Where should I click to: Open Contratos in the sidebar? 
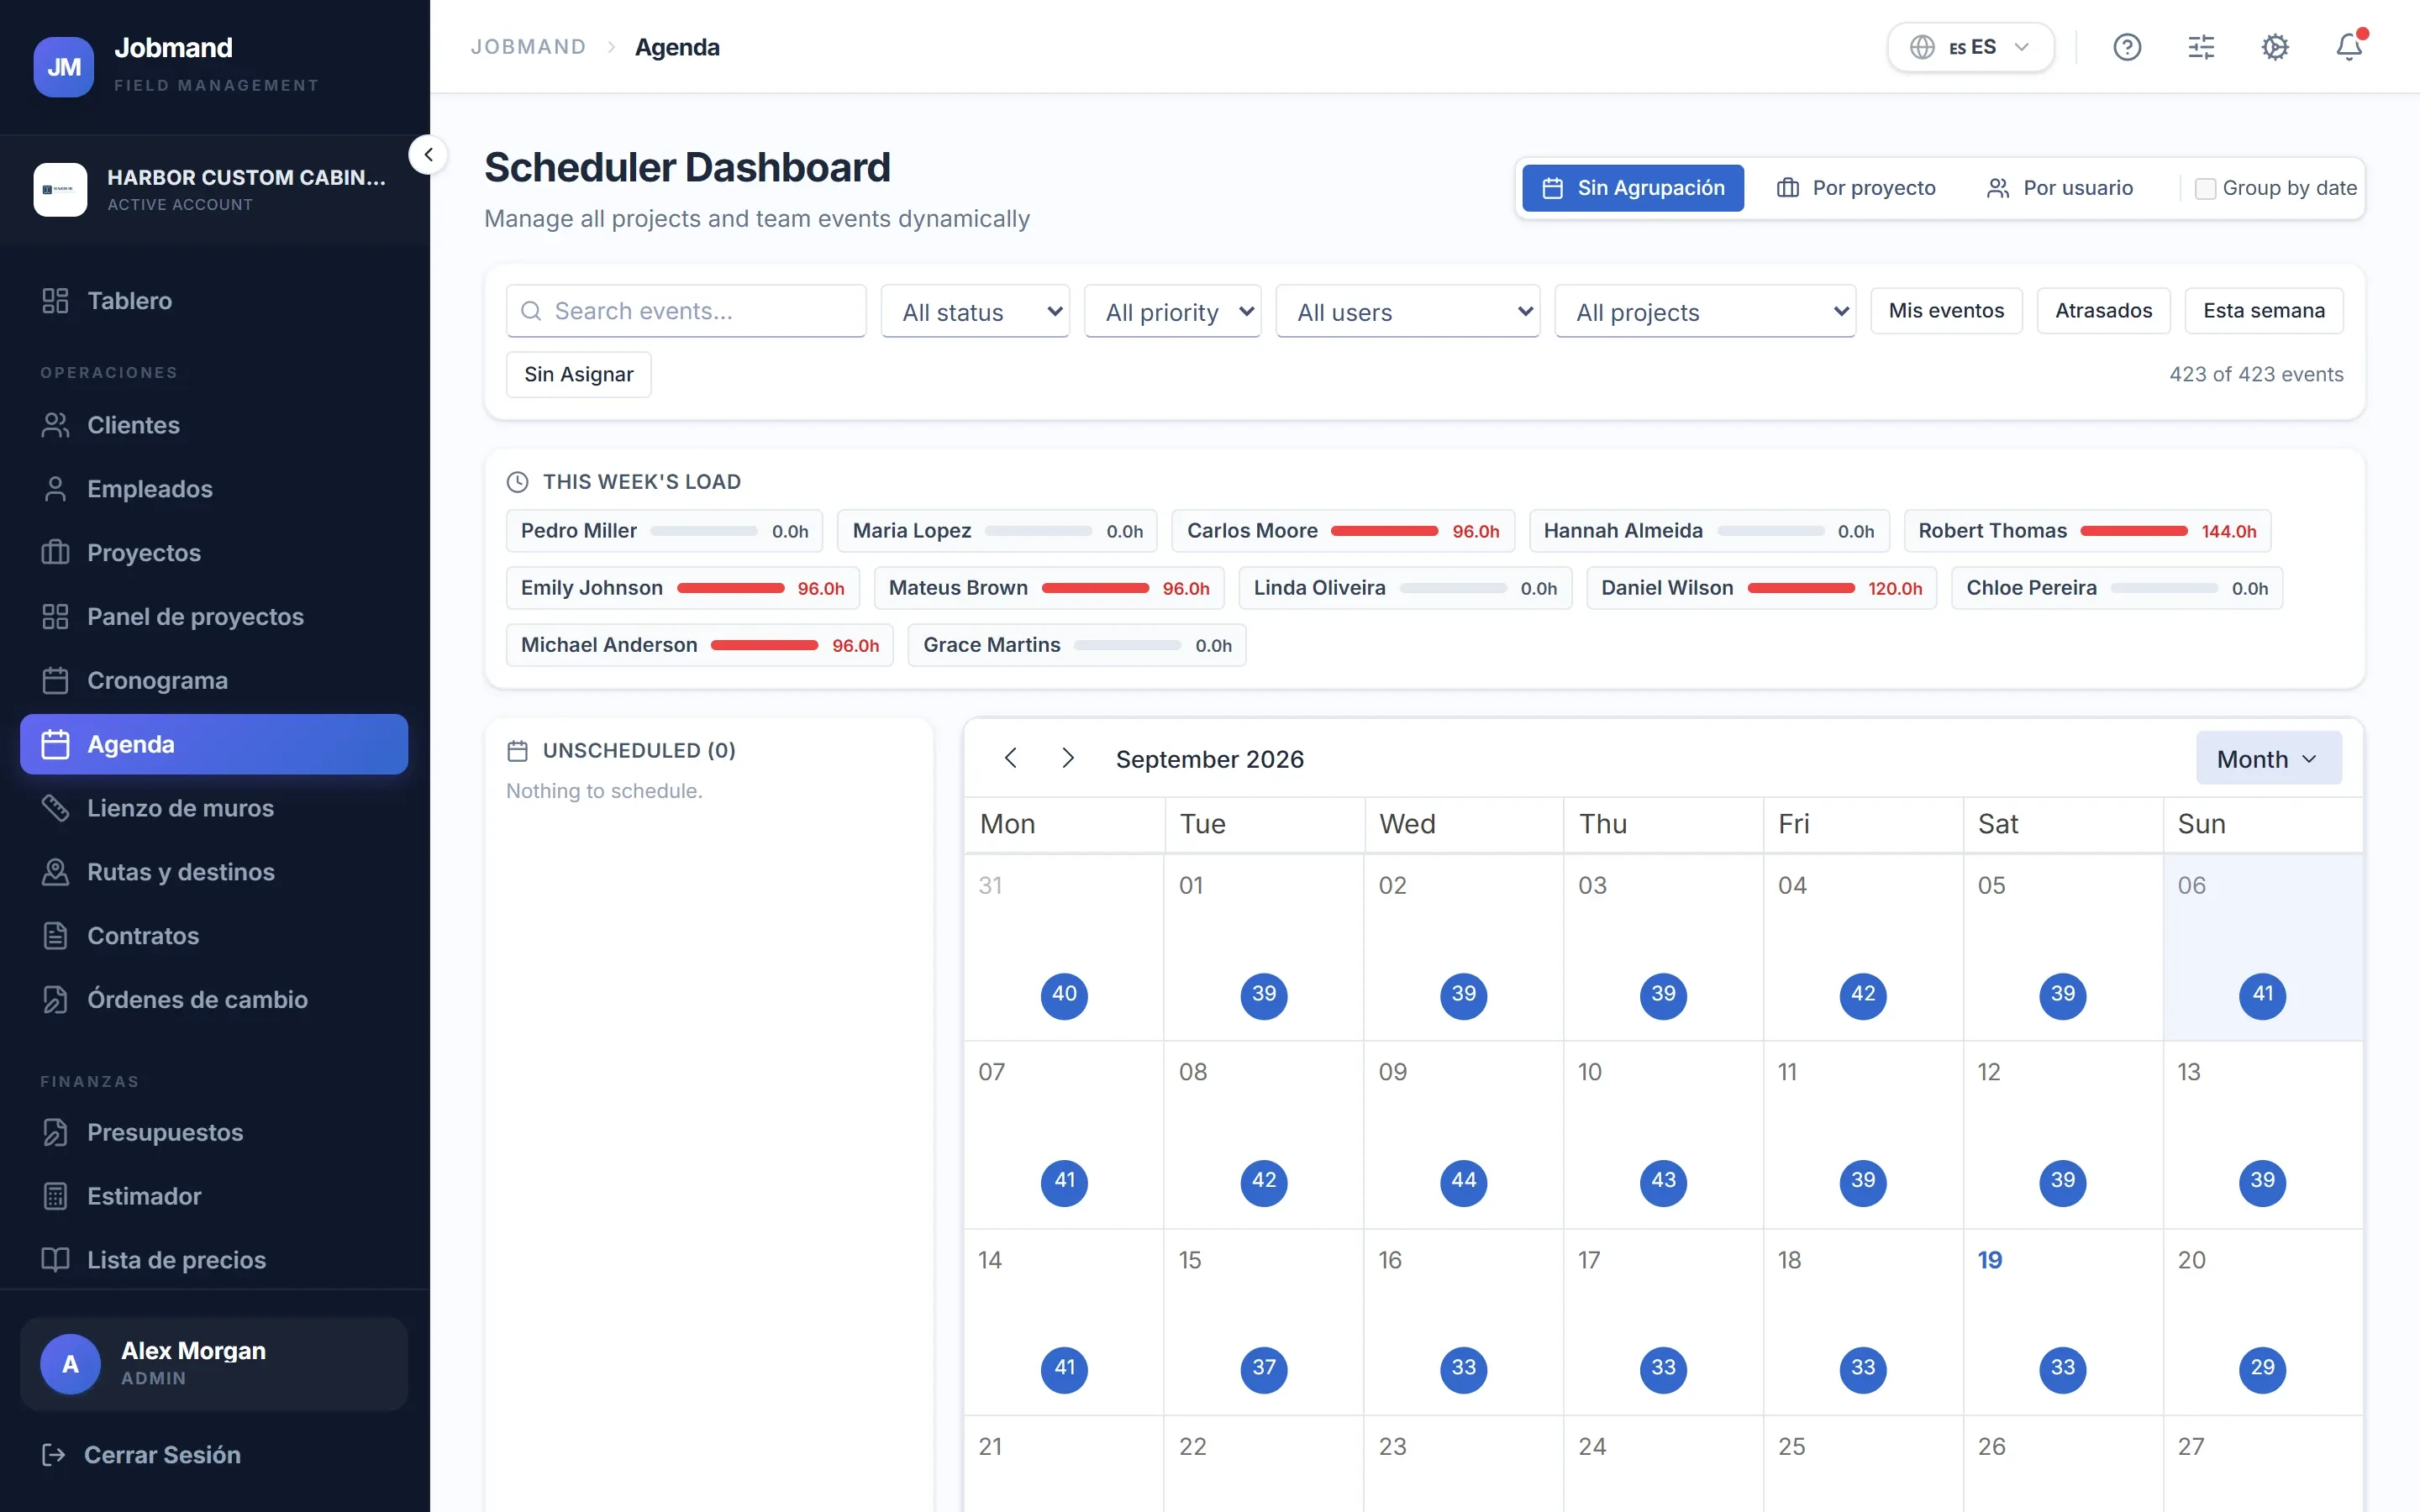click(214, 936)
